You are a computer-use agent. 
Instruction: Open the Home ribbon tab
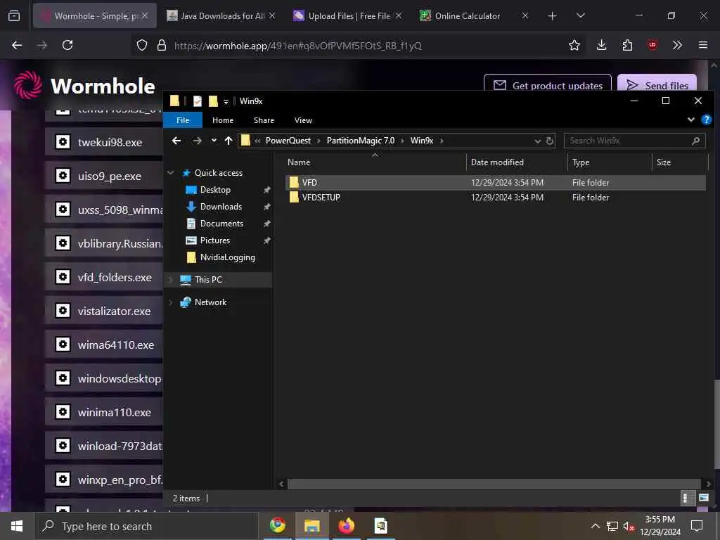click(223, 120)
